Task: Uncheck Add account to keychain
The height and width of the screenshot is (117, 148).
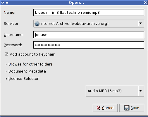Action: click(6, 54)
